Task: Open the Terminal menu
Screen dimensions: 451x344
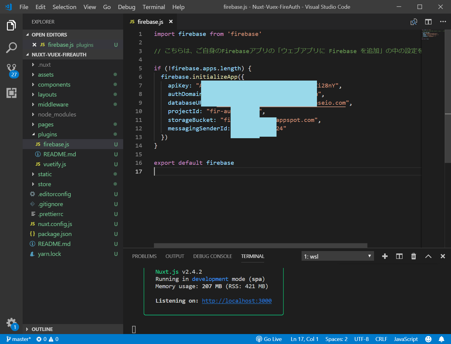Action: pos(154,7)
